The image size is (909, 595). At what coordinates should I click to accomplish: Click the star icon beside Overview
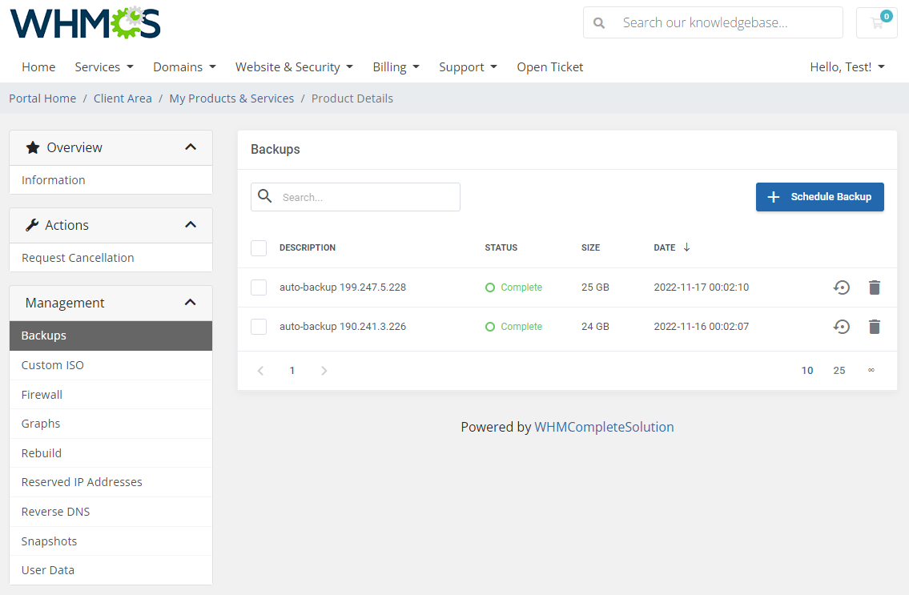(x=32, y=147)
